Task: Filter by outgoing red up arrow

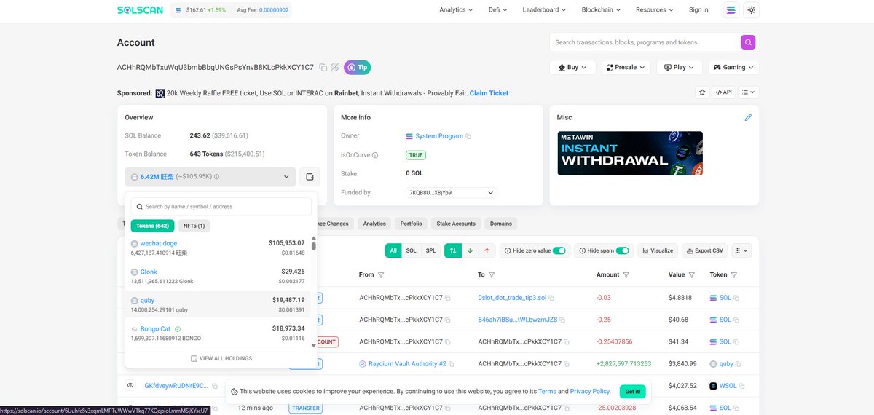Action: click(487, 250)
